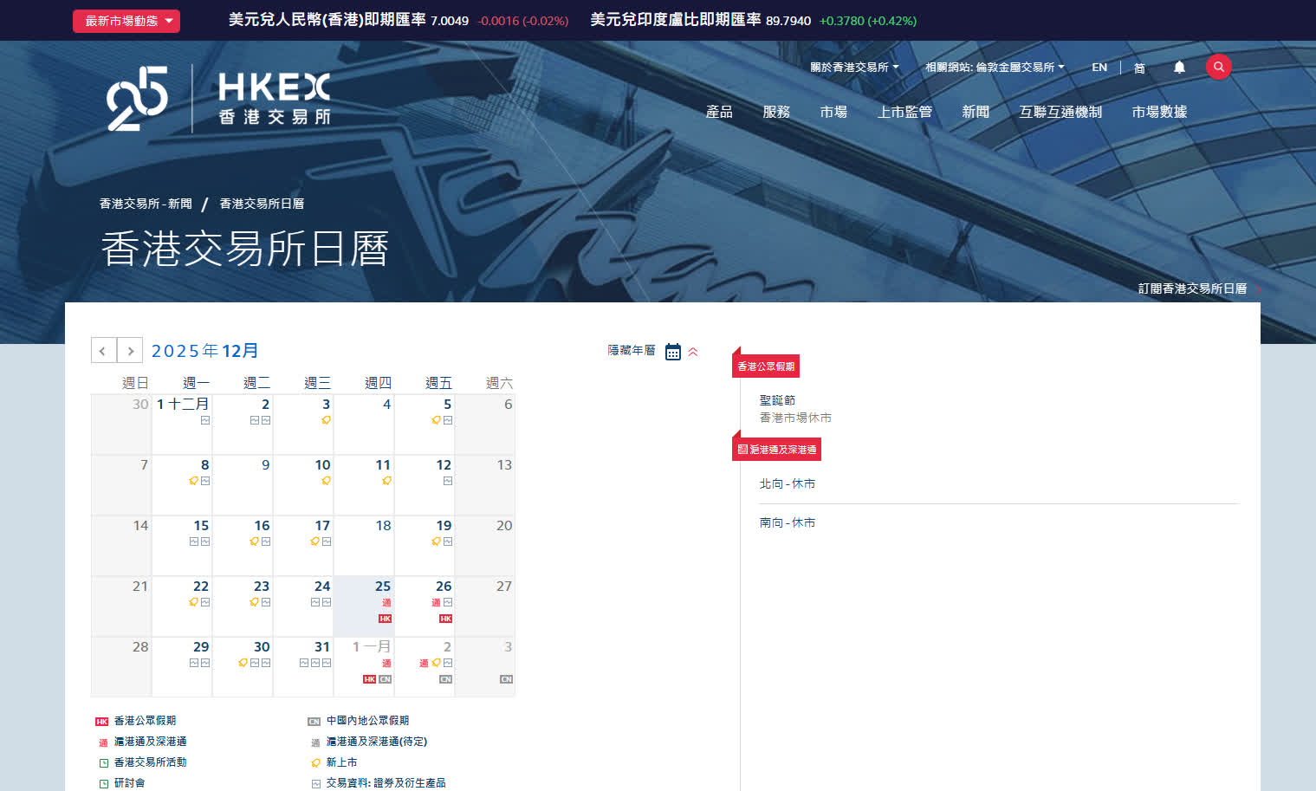Click the trading info icon on December 12

click(448, 481)
